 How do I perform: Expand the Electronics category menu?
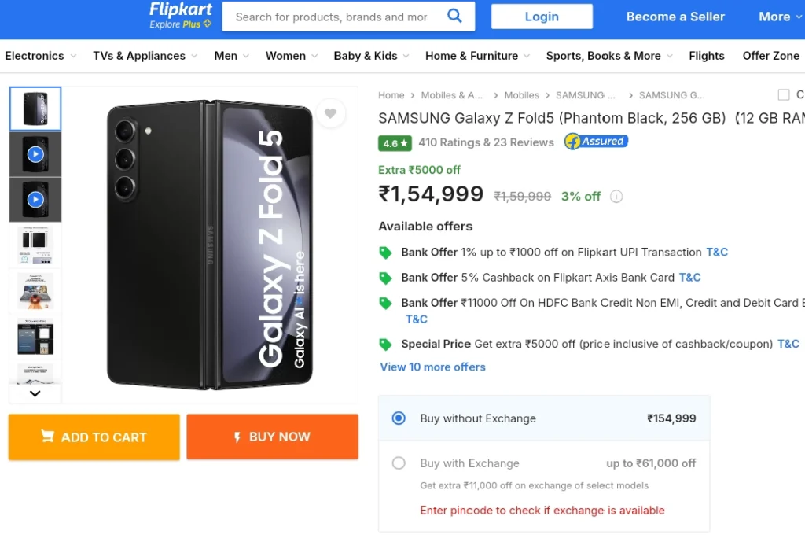41,56
